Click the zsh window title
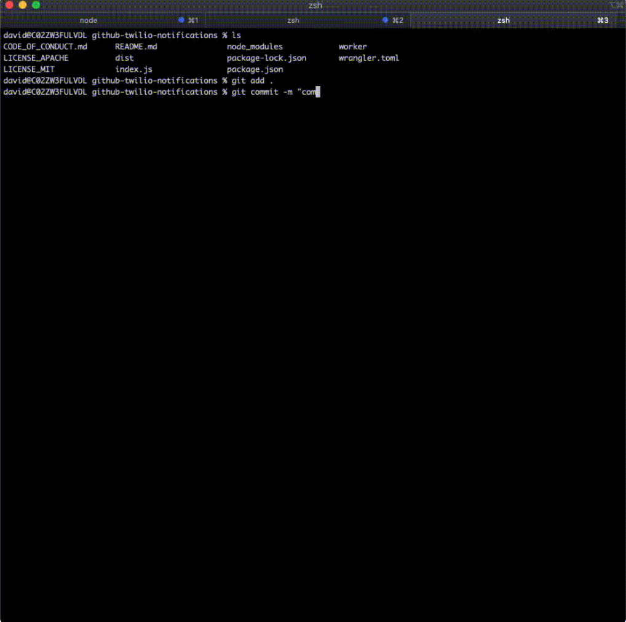Viewport: 626px width, 622px height. (314, 5)
